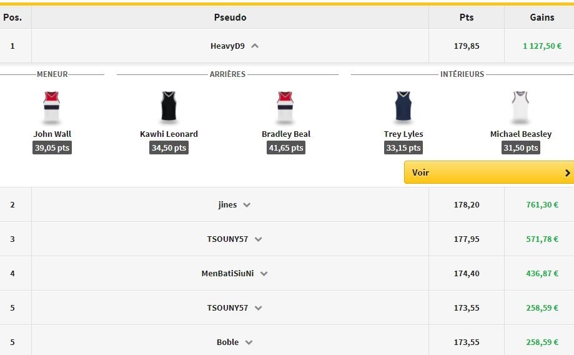Expand MenBatiSiuNi's lineup details
Image resolution: width=574 pixels, height=355 pixels.
[264, 274]
